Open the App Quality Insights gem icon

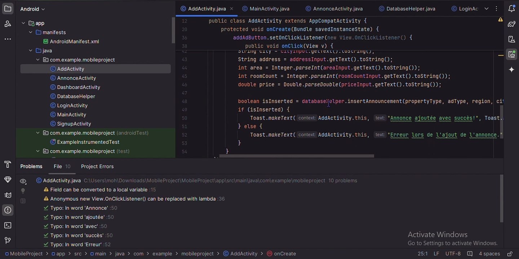pyautogui.click(x=8, y=180)
